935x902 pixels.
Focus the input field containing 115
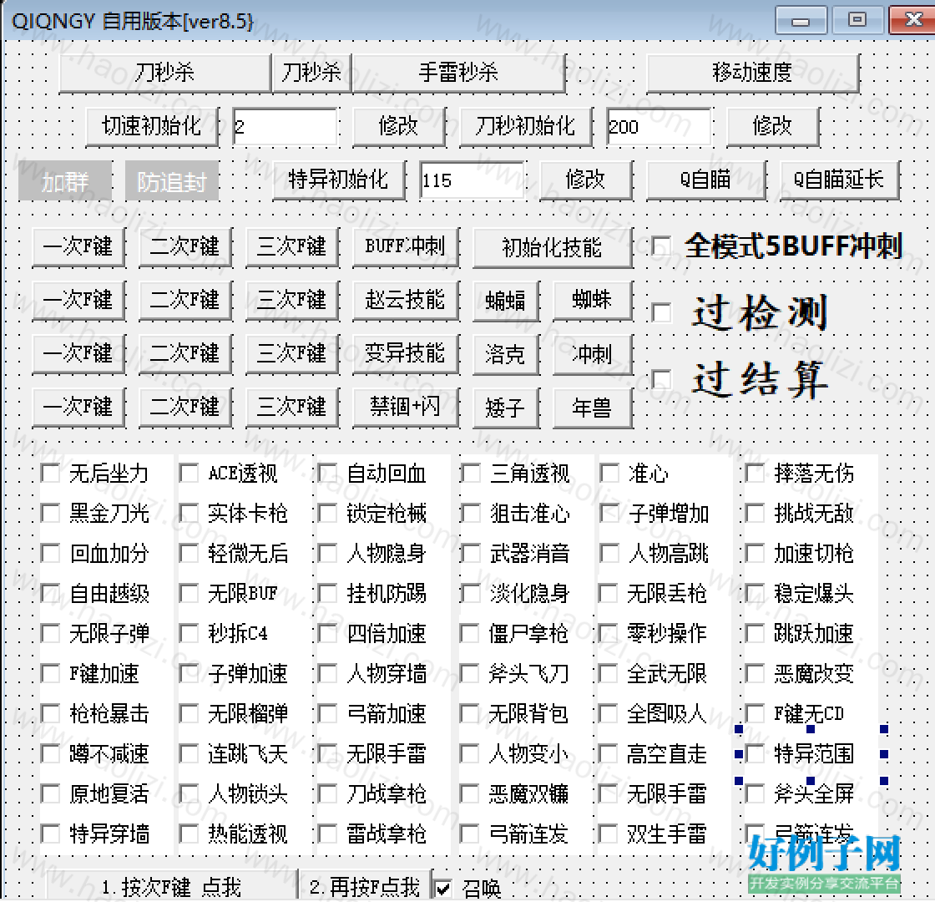[x=473, y=180]
